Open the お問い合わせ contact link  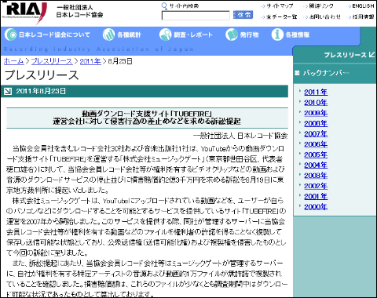pyautogui.click(x=324, y=16)
